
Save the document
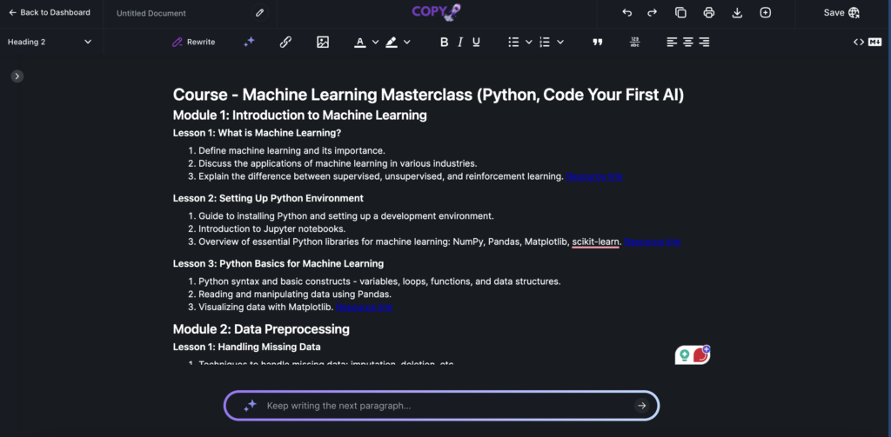pyautogui.click(x=841, y=13)
